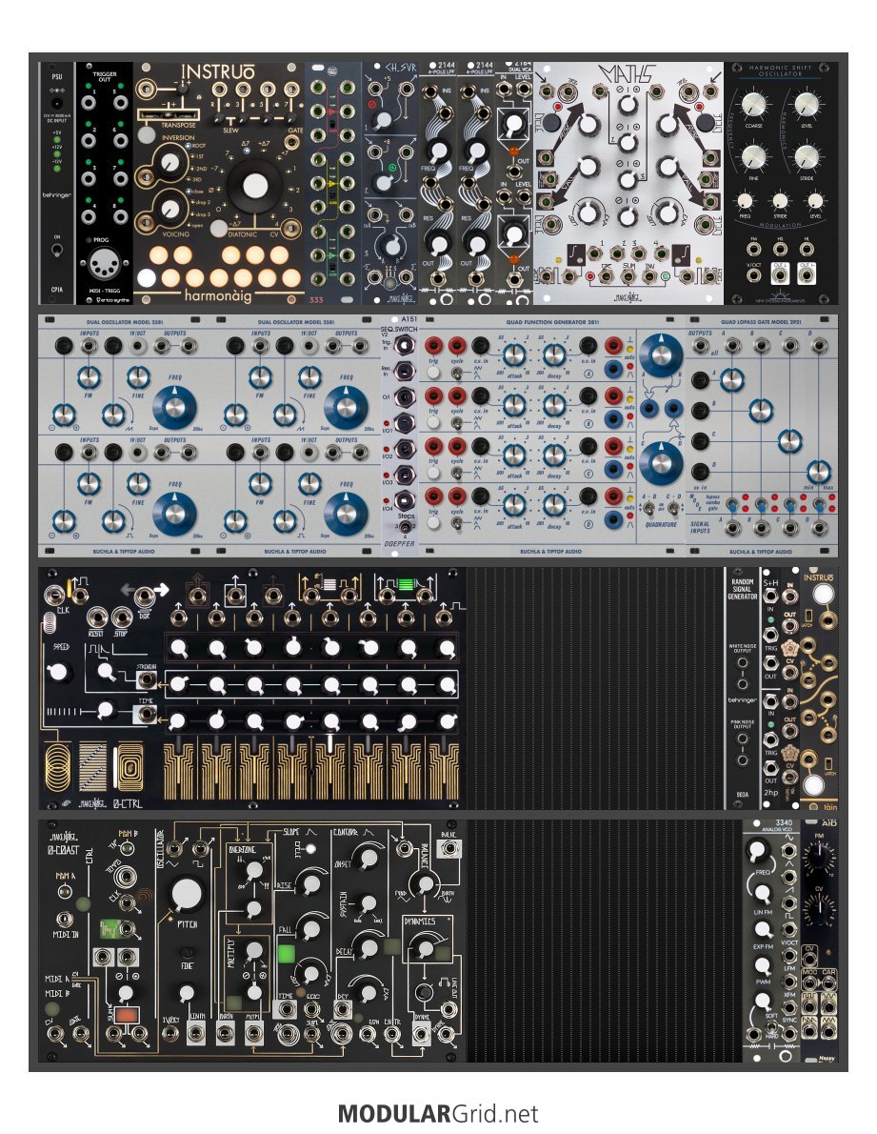Toggle bottom LATCH switch on tàin
Viewport: 877px width, 1134px height.
(828, 764)
